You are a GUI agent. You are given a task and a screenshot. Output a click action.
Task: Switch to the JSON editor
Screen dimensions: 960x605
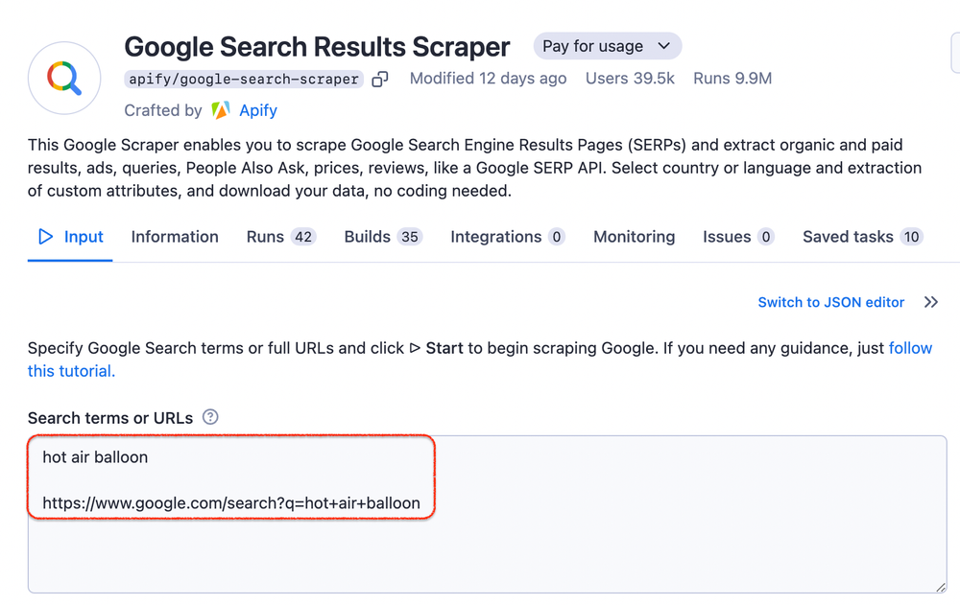point(830,302)
